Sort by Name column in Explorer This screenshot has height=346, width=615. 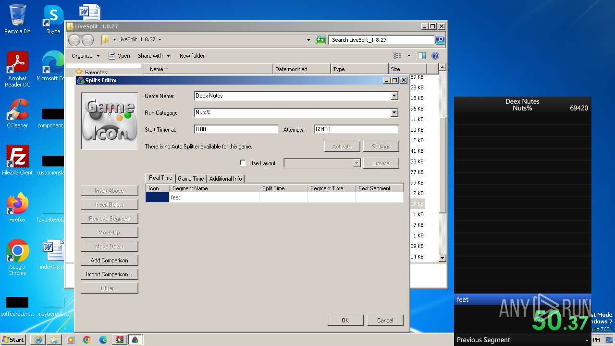[208, 69]
